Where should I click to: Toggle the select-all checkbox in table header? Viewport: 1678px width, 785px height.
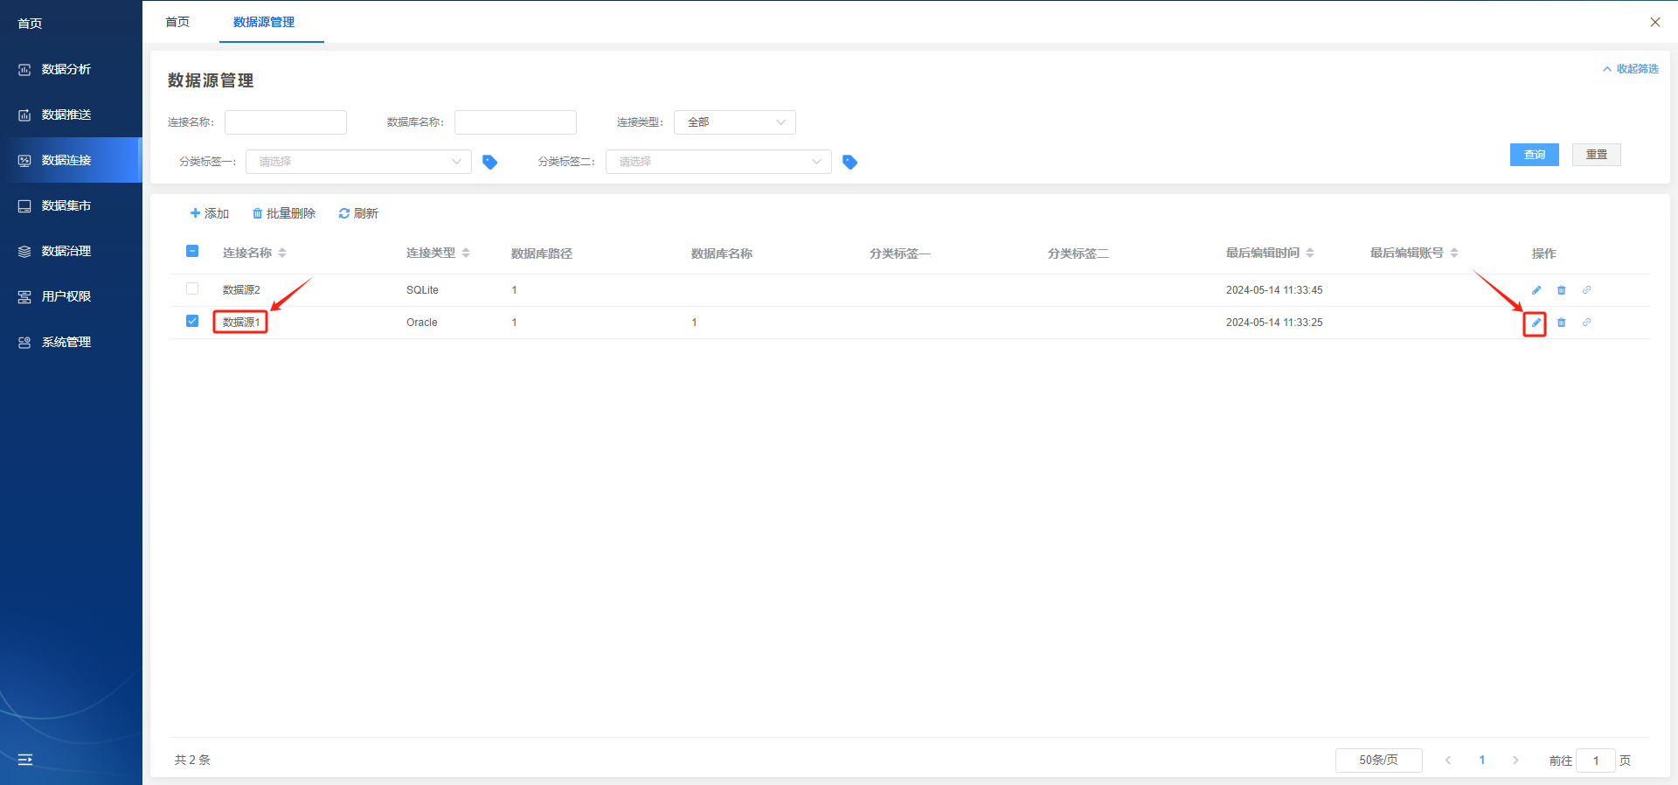[x=192, y=251]
